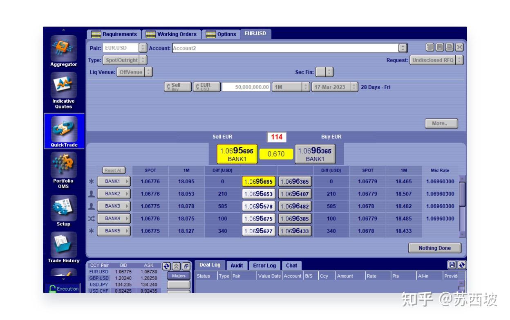
Task: Open the Pair dropdown stepper
Action: point(143,48)
